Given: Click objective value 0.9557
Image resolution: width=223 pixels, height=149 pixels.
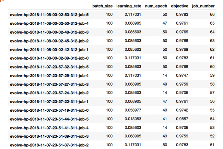Looking at the screenshot, I should click(x=182, y=119).
